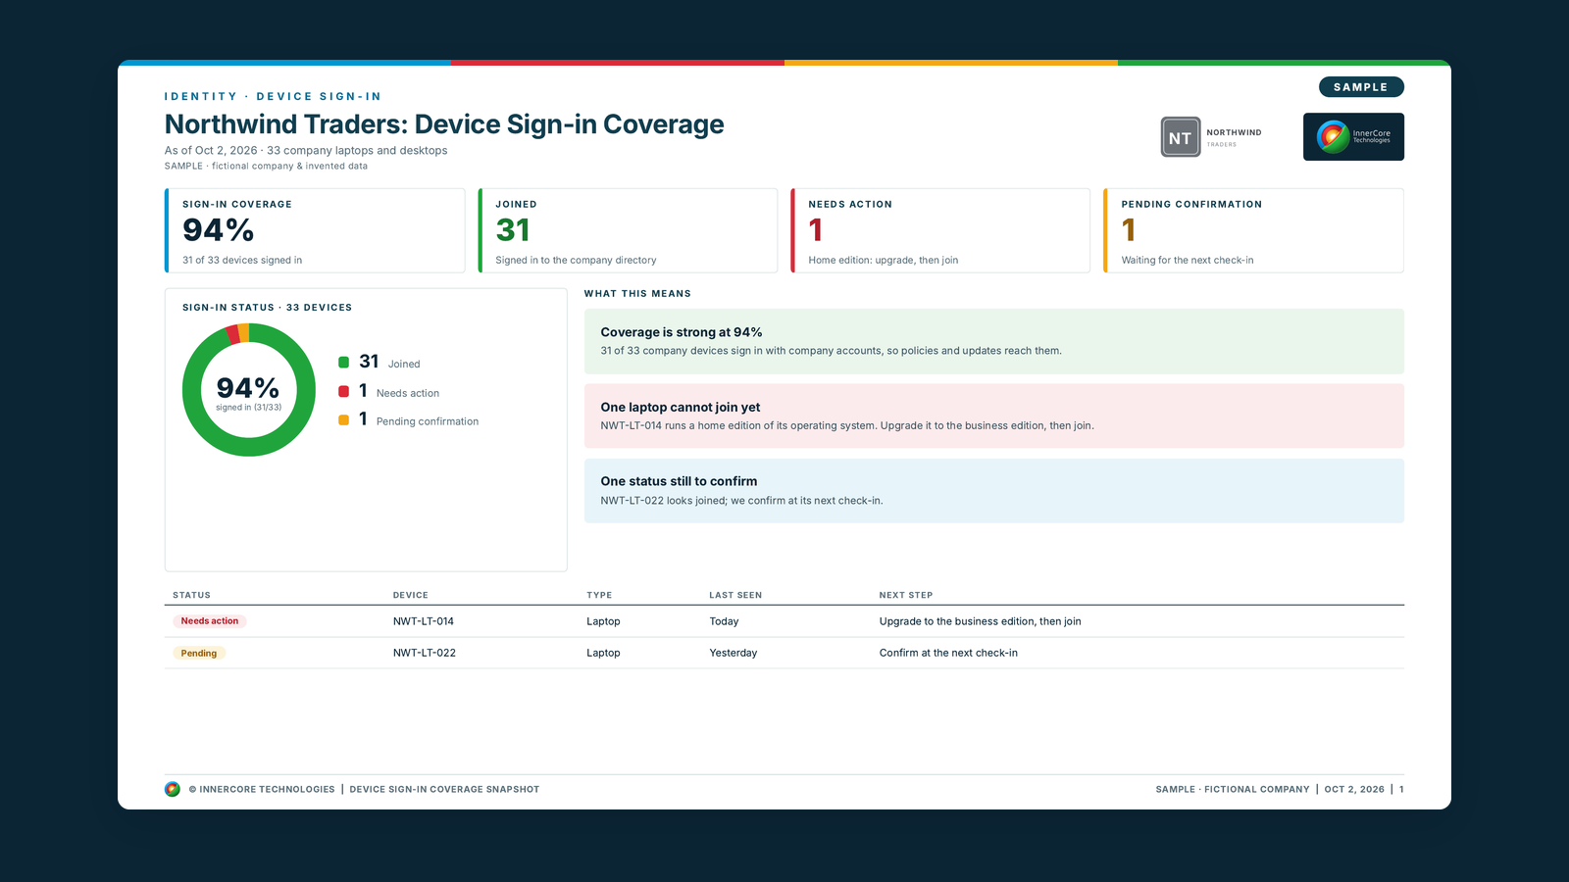Click the TYPE column header
The height and width of the screenshot is (882, 1569).
pos(599,595)
